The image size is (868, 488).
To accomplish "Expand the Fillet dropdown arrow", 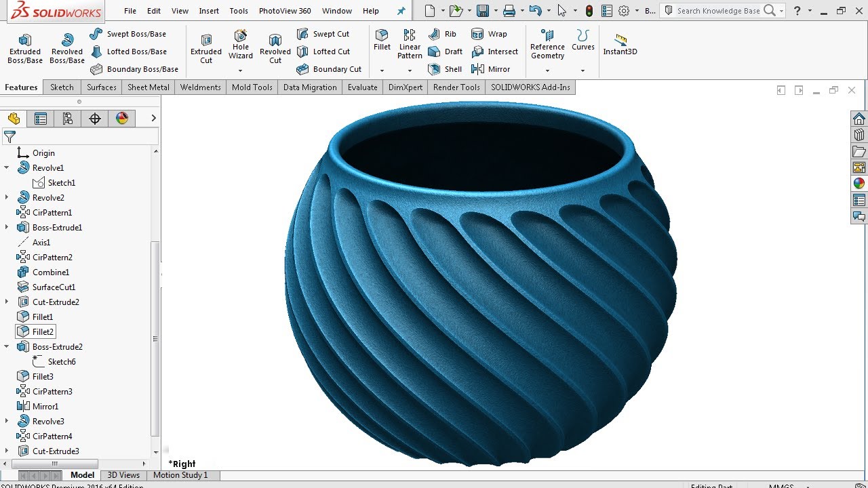I will pyautogui.click(x=382, y=70).
